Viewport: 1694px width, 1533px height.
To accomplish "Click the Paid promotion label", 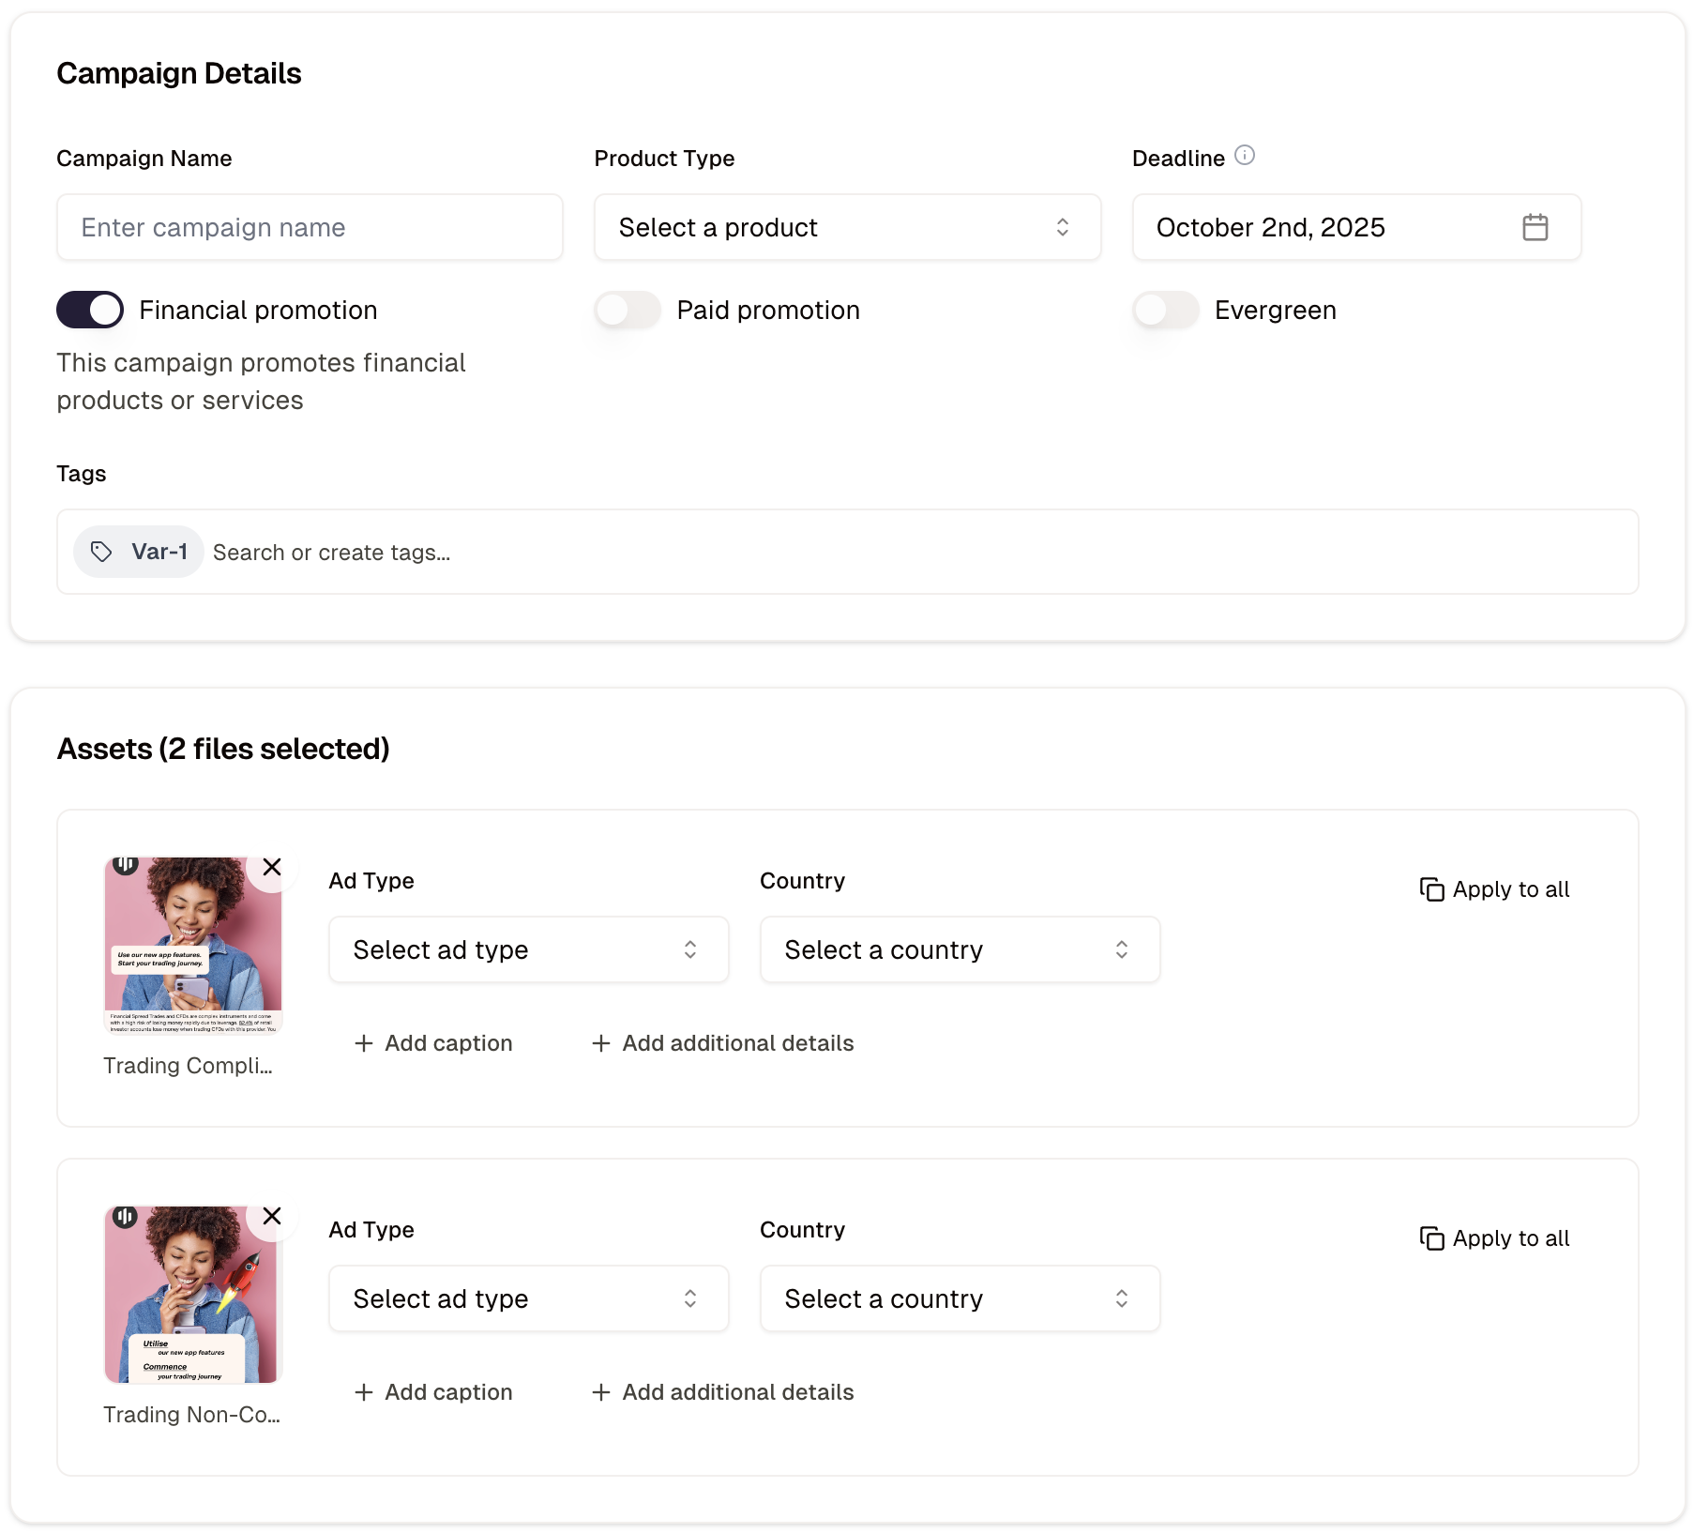I will point(768,311).
